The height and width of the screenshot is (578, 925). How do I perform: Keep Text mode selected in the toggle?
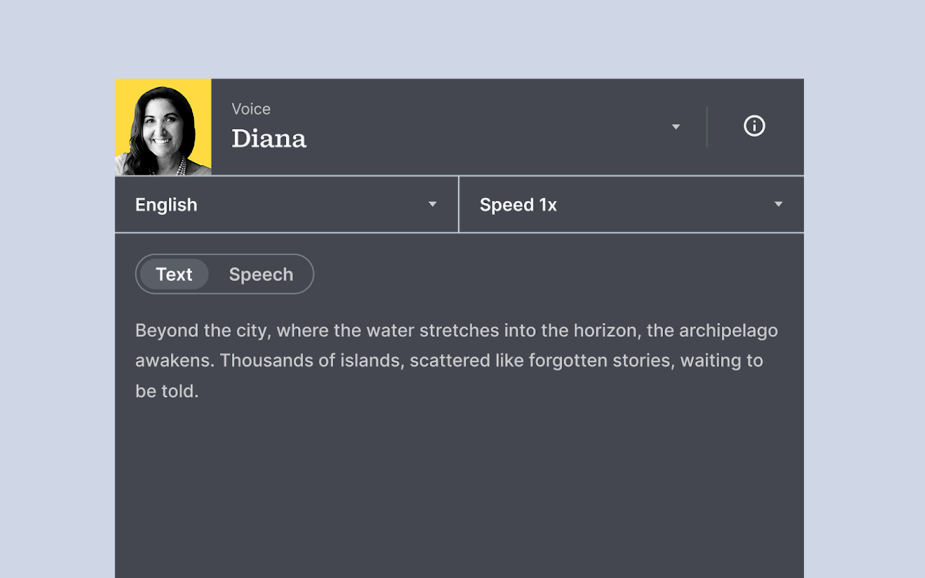pyautogui.click(x=173, y=274)
